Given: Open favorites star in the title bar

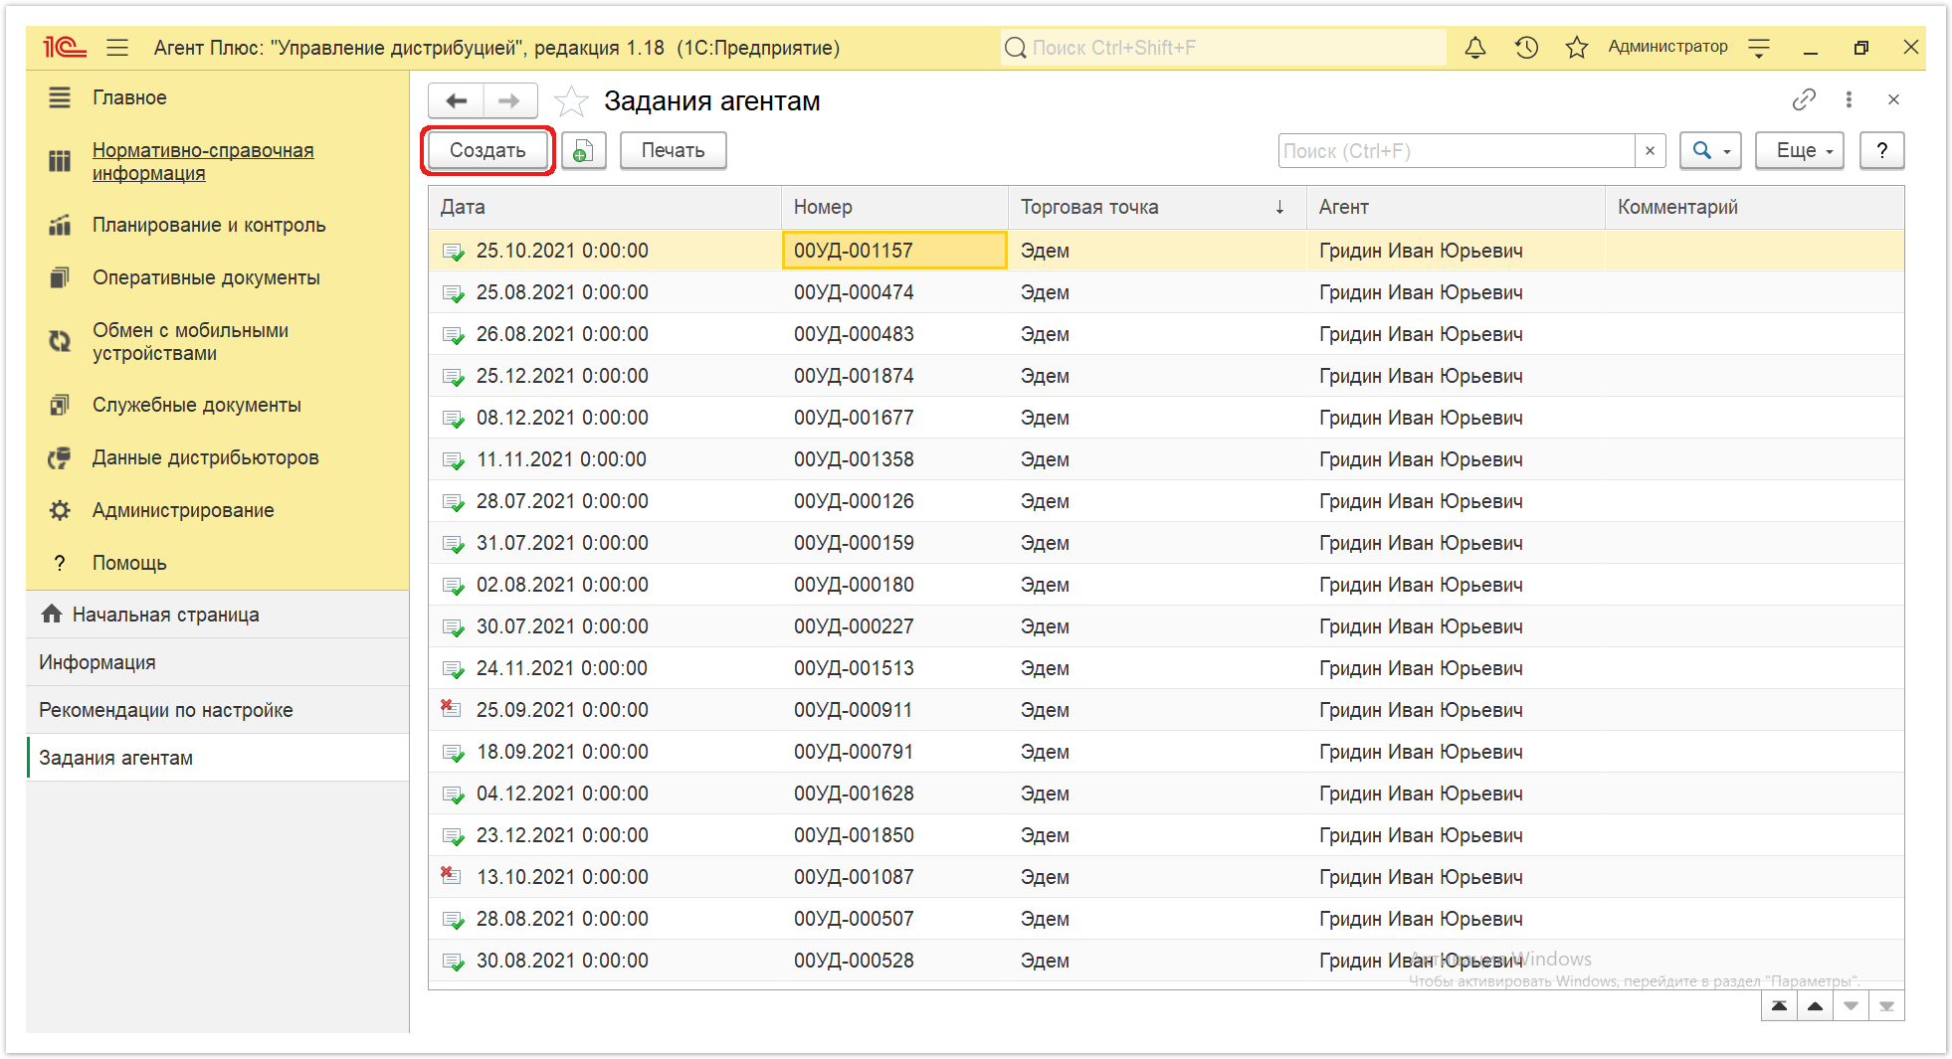Looking at the screenshot, I should pos(1577,47).
